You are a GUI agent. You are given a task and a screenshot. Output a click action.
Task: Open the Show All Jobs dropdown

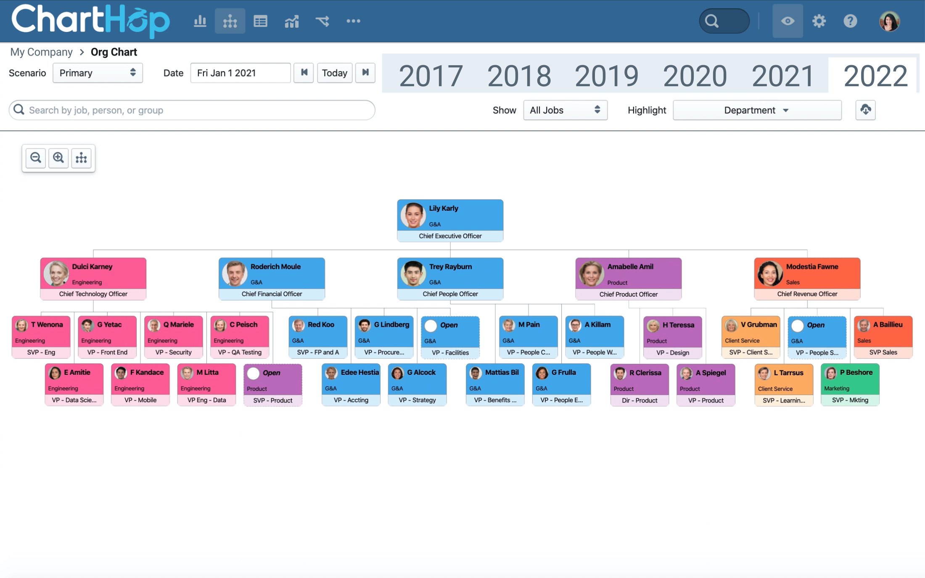pos(565,110)
